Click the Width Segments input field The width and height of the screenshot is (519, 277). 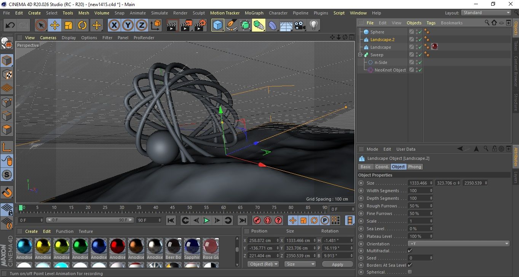(418, 191)
